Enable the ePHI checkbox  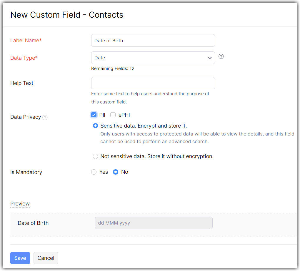[x=113, y=115]
